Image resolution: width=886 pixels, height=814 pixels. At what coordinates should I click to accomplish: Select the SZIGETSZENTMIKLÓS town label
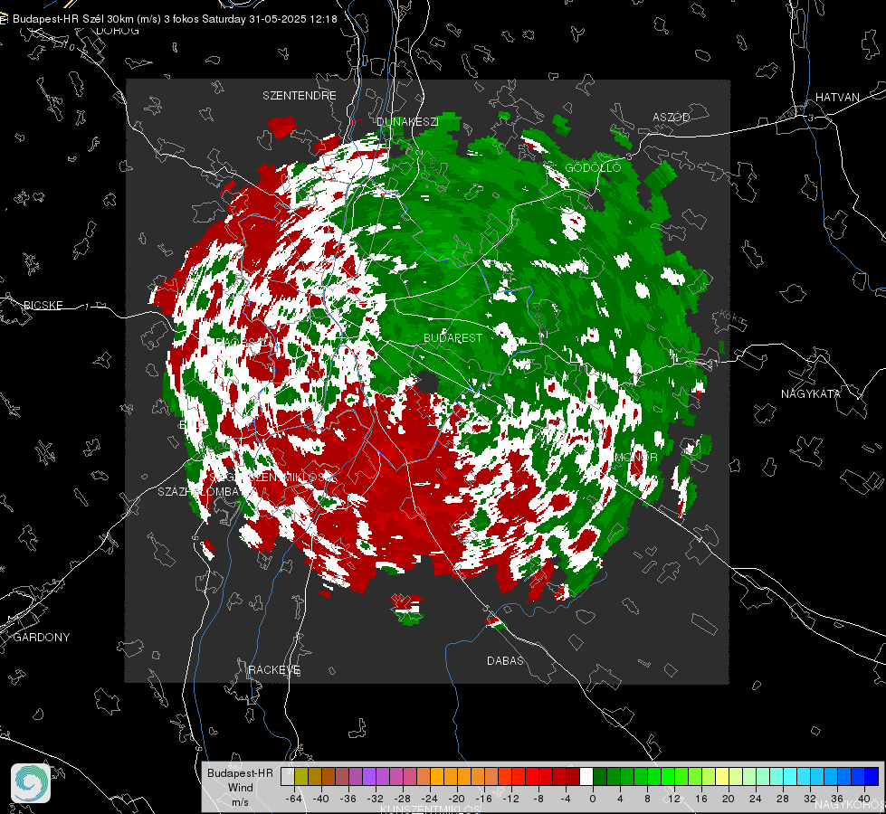(272, 478)
